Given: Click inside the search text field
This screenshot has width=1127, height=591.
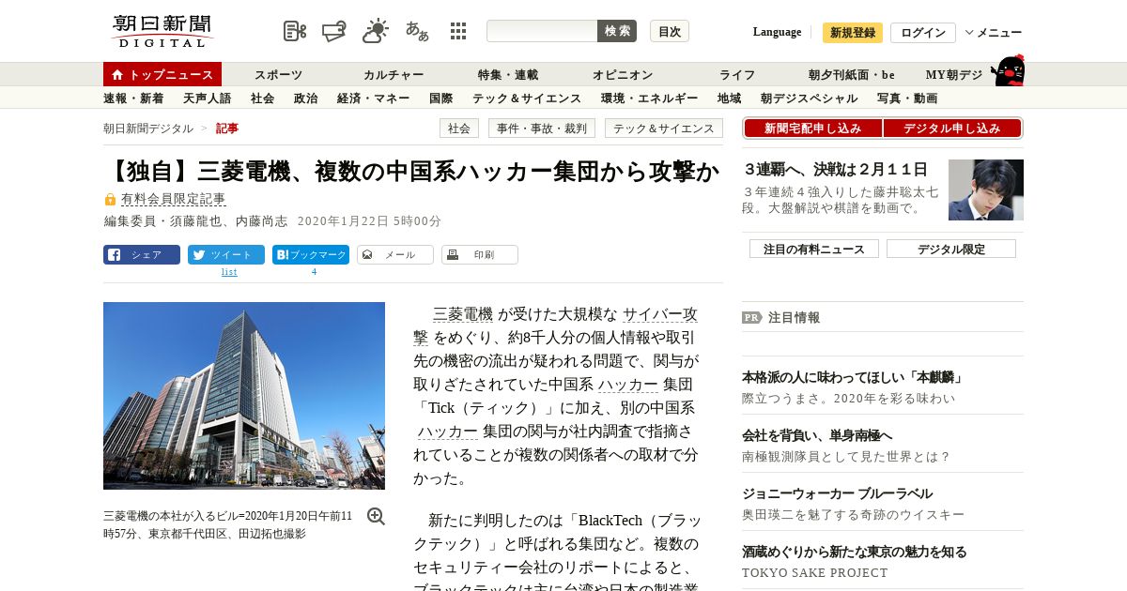Looking at the screenshot, I should click(542, 31).
